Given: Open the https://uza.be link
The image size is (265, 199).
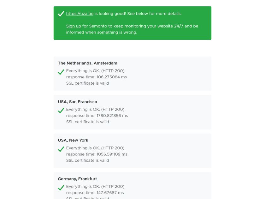Looking at the screenshot, I should coord(79,14).
